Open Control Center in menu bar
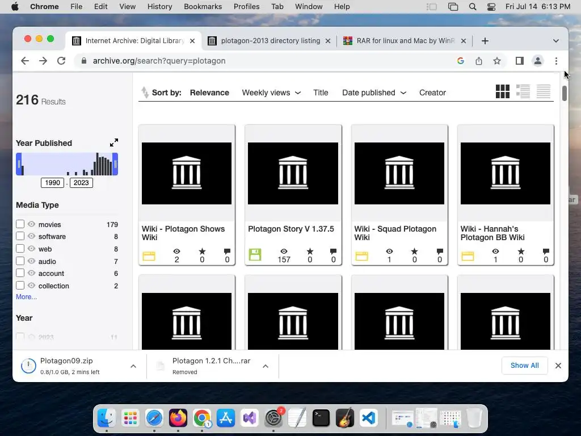This screenshot has width=581, height=436. (491, 7)
